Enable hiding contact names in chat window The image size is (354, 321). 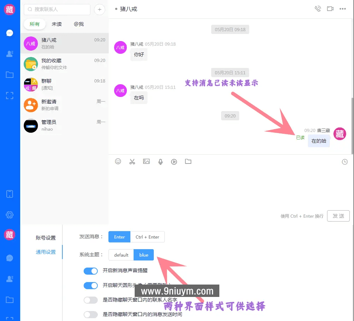click(91, 300)
